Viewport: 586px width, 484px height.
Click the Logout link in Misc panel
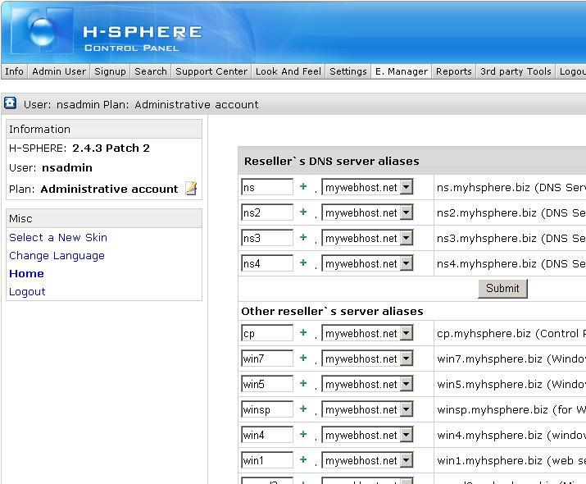(27, 292)
